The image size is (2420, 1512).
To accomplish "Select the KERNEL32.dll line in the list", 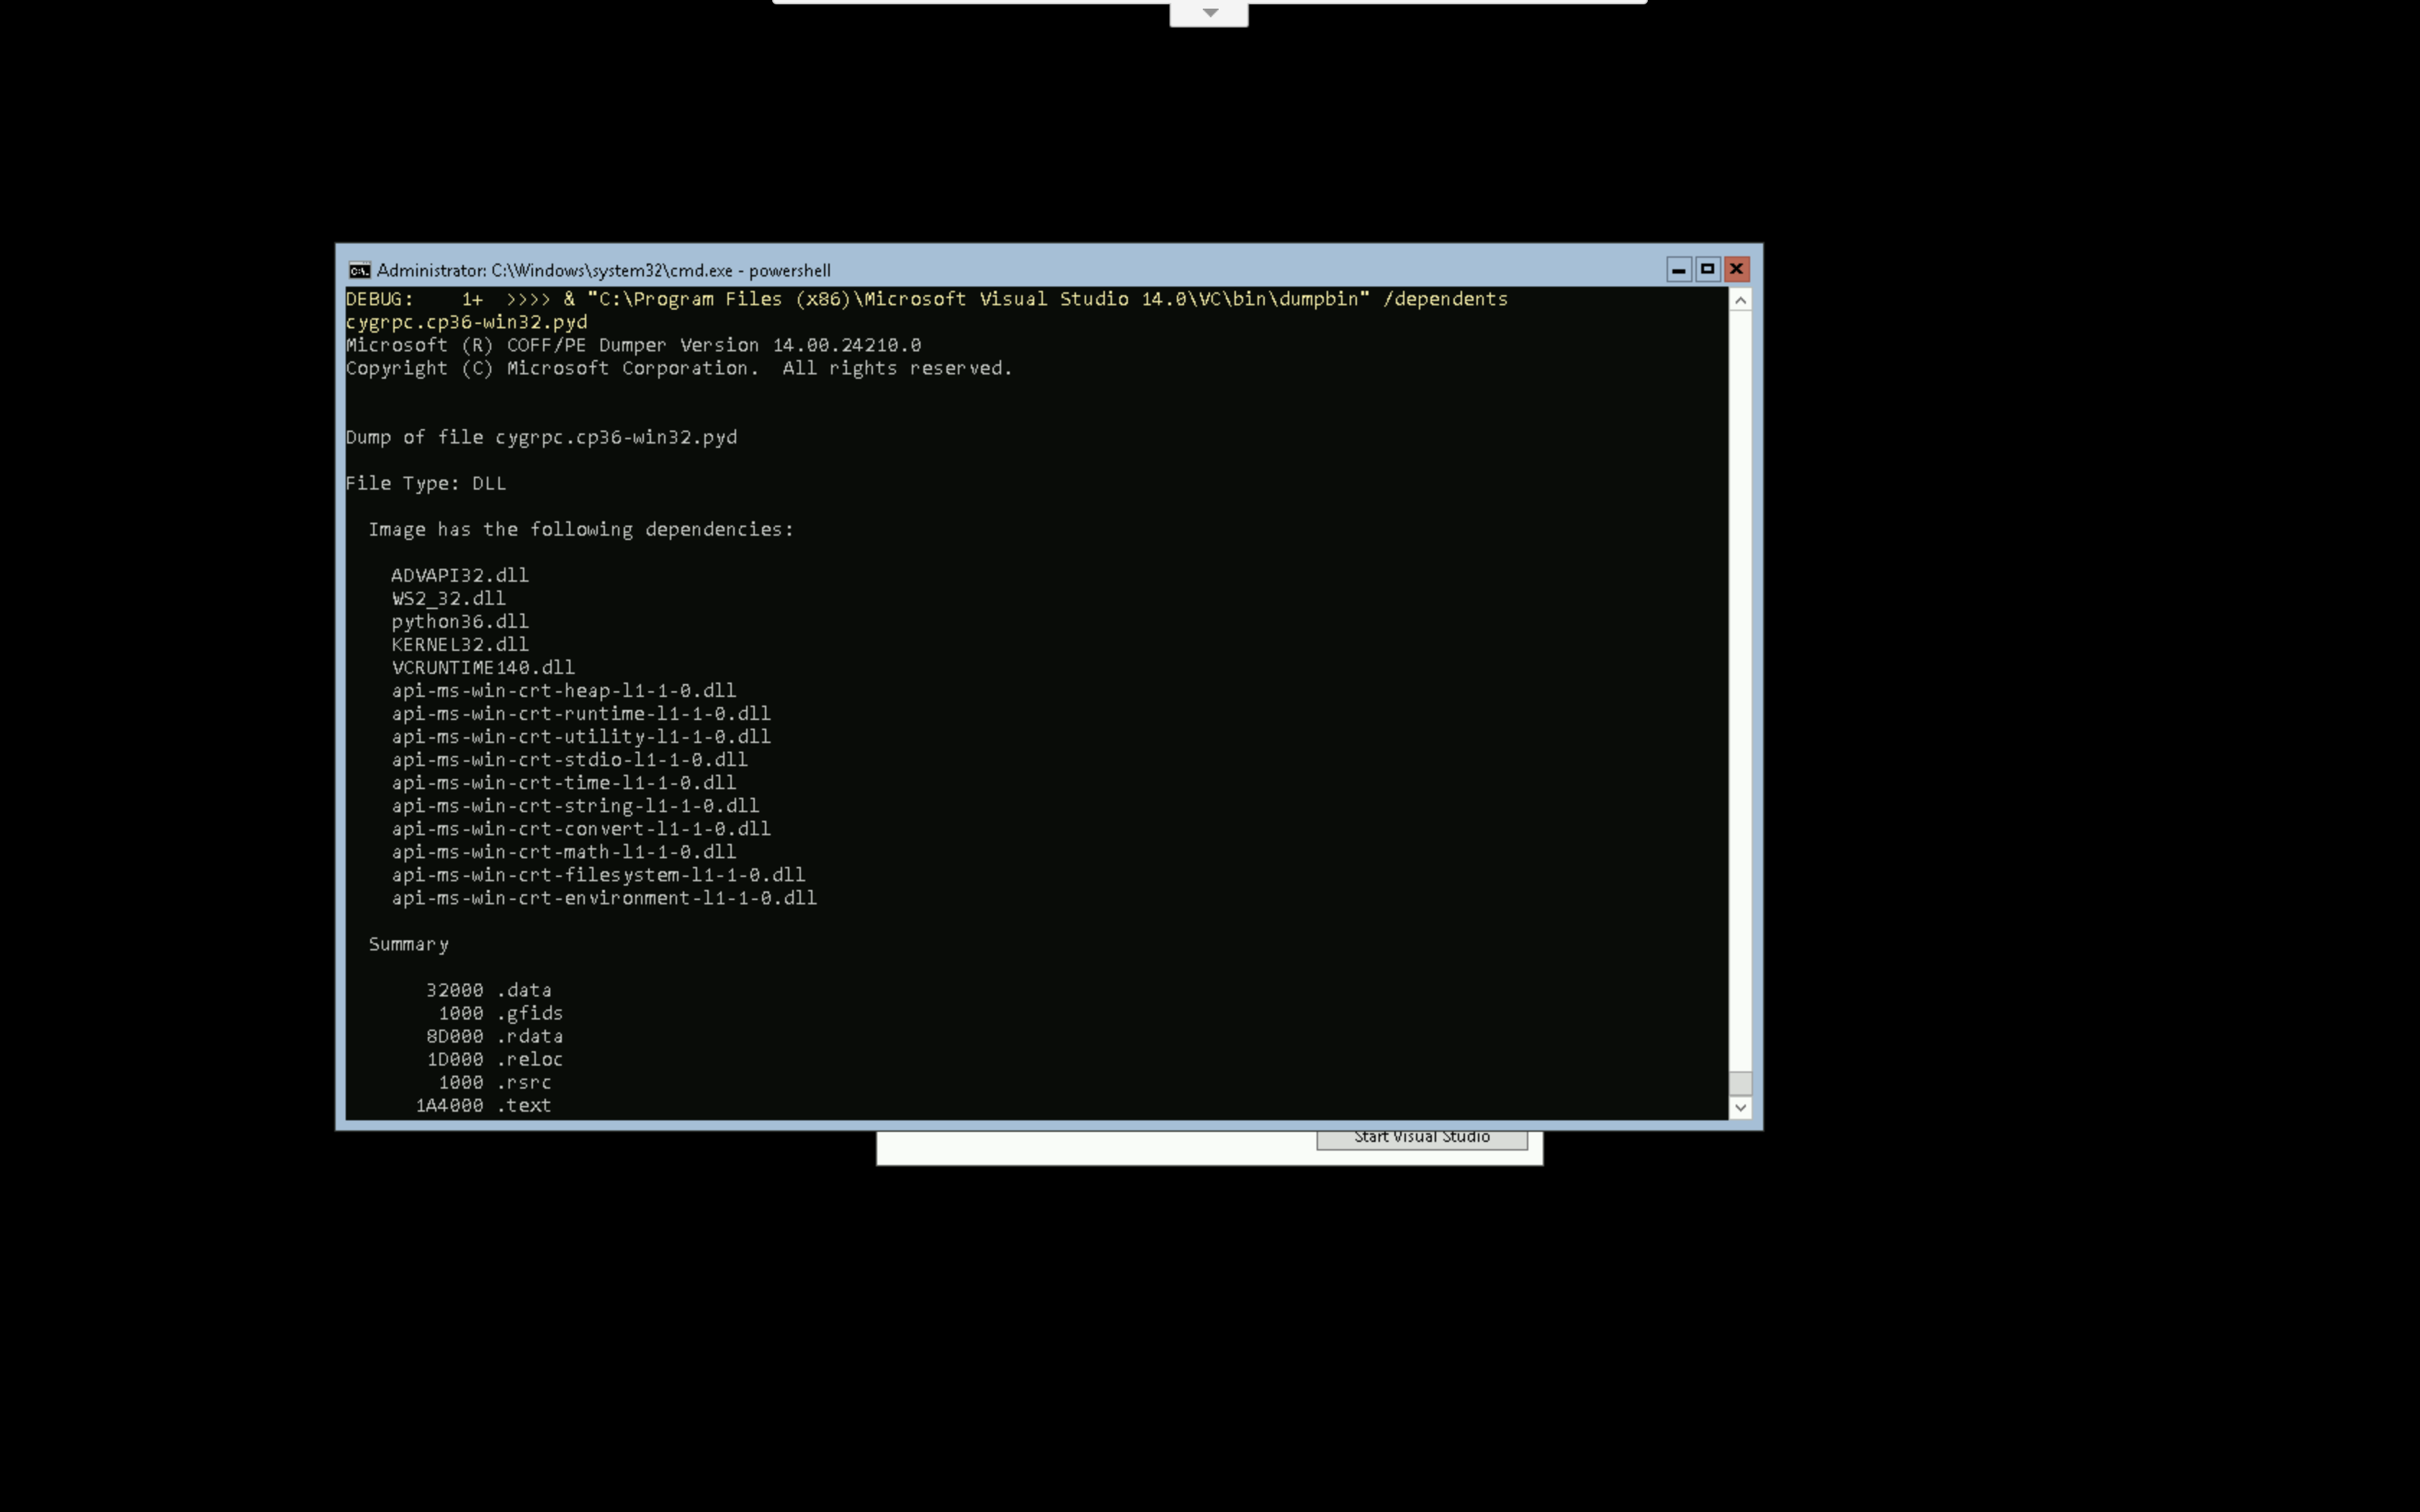I will [459, 644].
